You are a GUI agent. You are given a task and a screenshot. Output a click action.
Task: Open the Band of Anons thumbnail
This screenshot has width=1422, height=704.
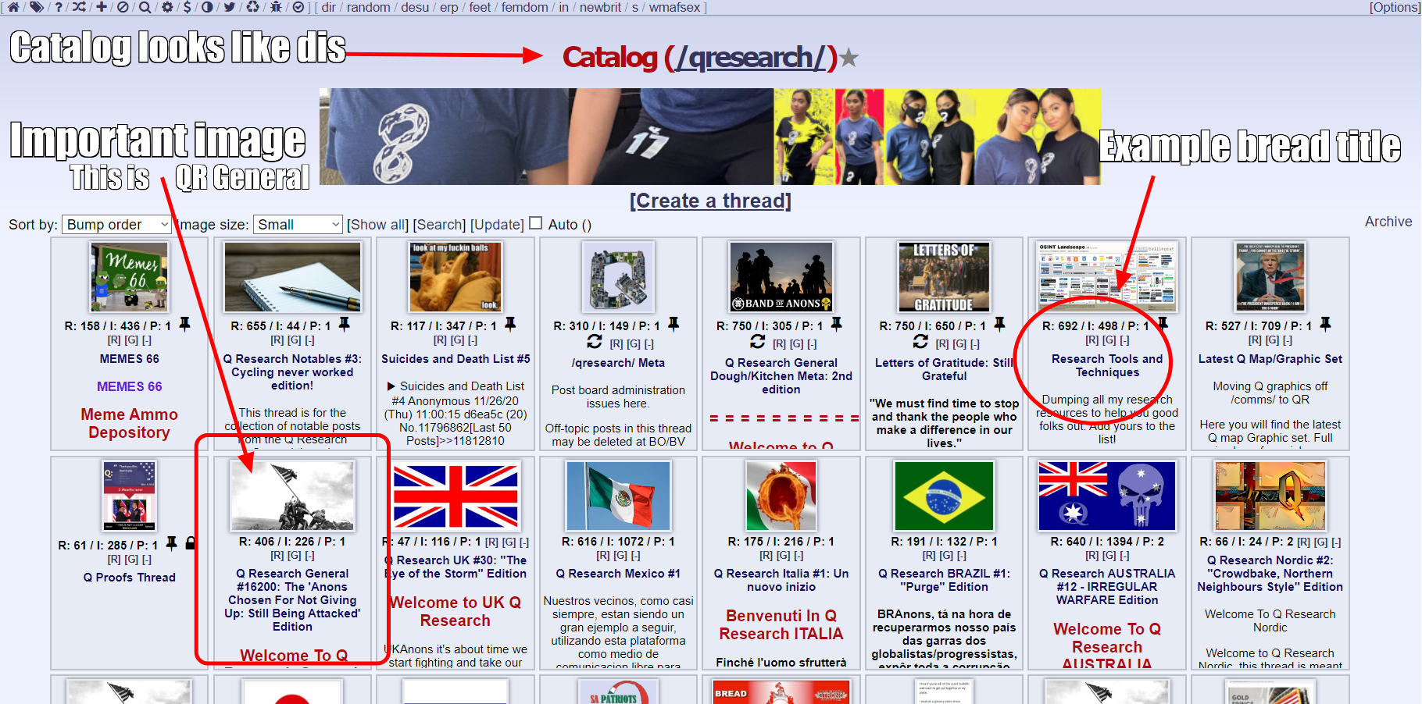pyautogui.click(x=781, y=277)
